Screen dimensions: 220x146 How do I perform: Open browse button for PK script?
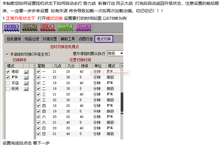pos(26,77)
